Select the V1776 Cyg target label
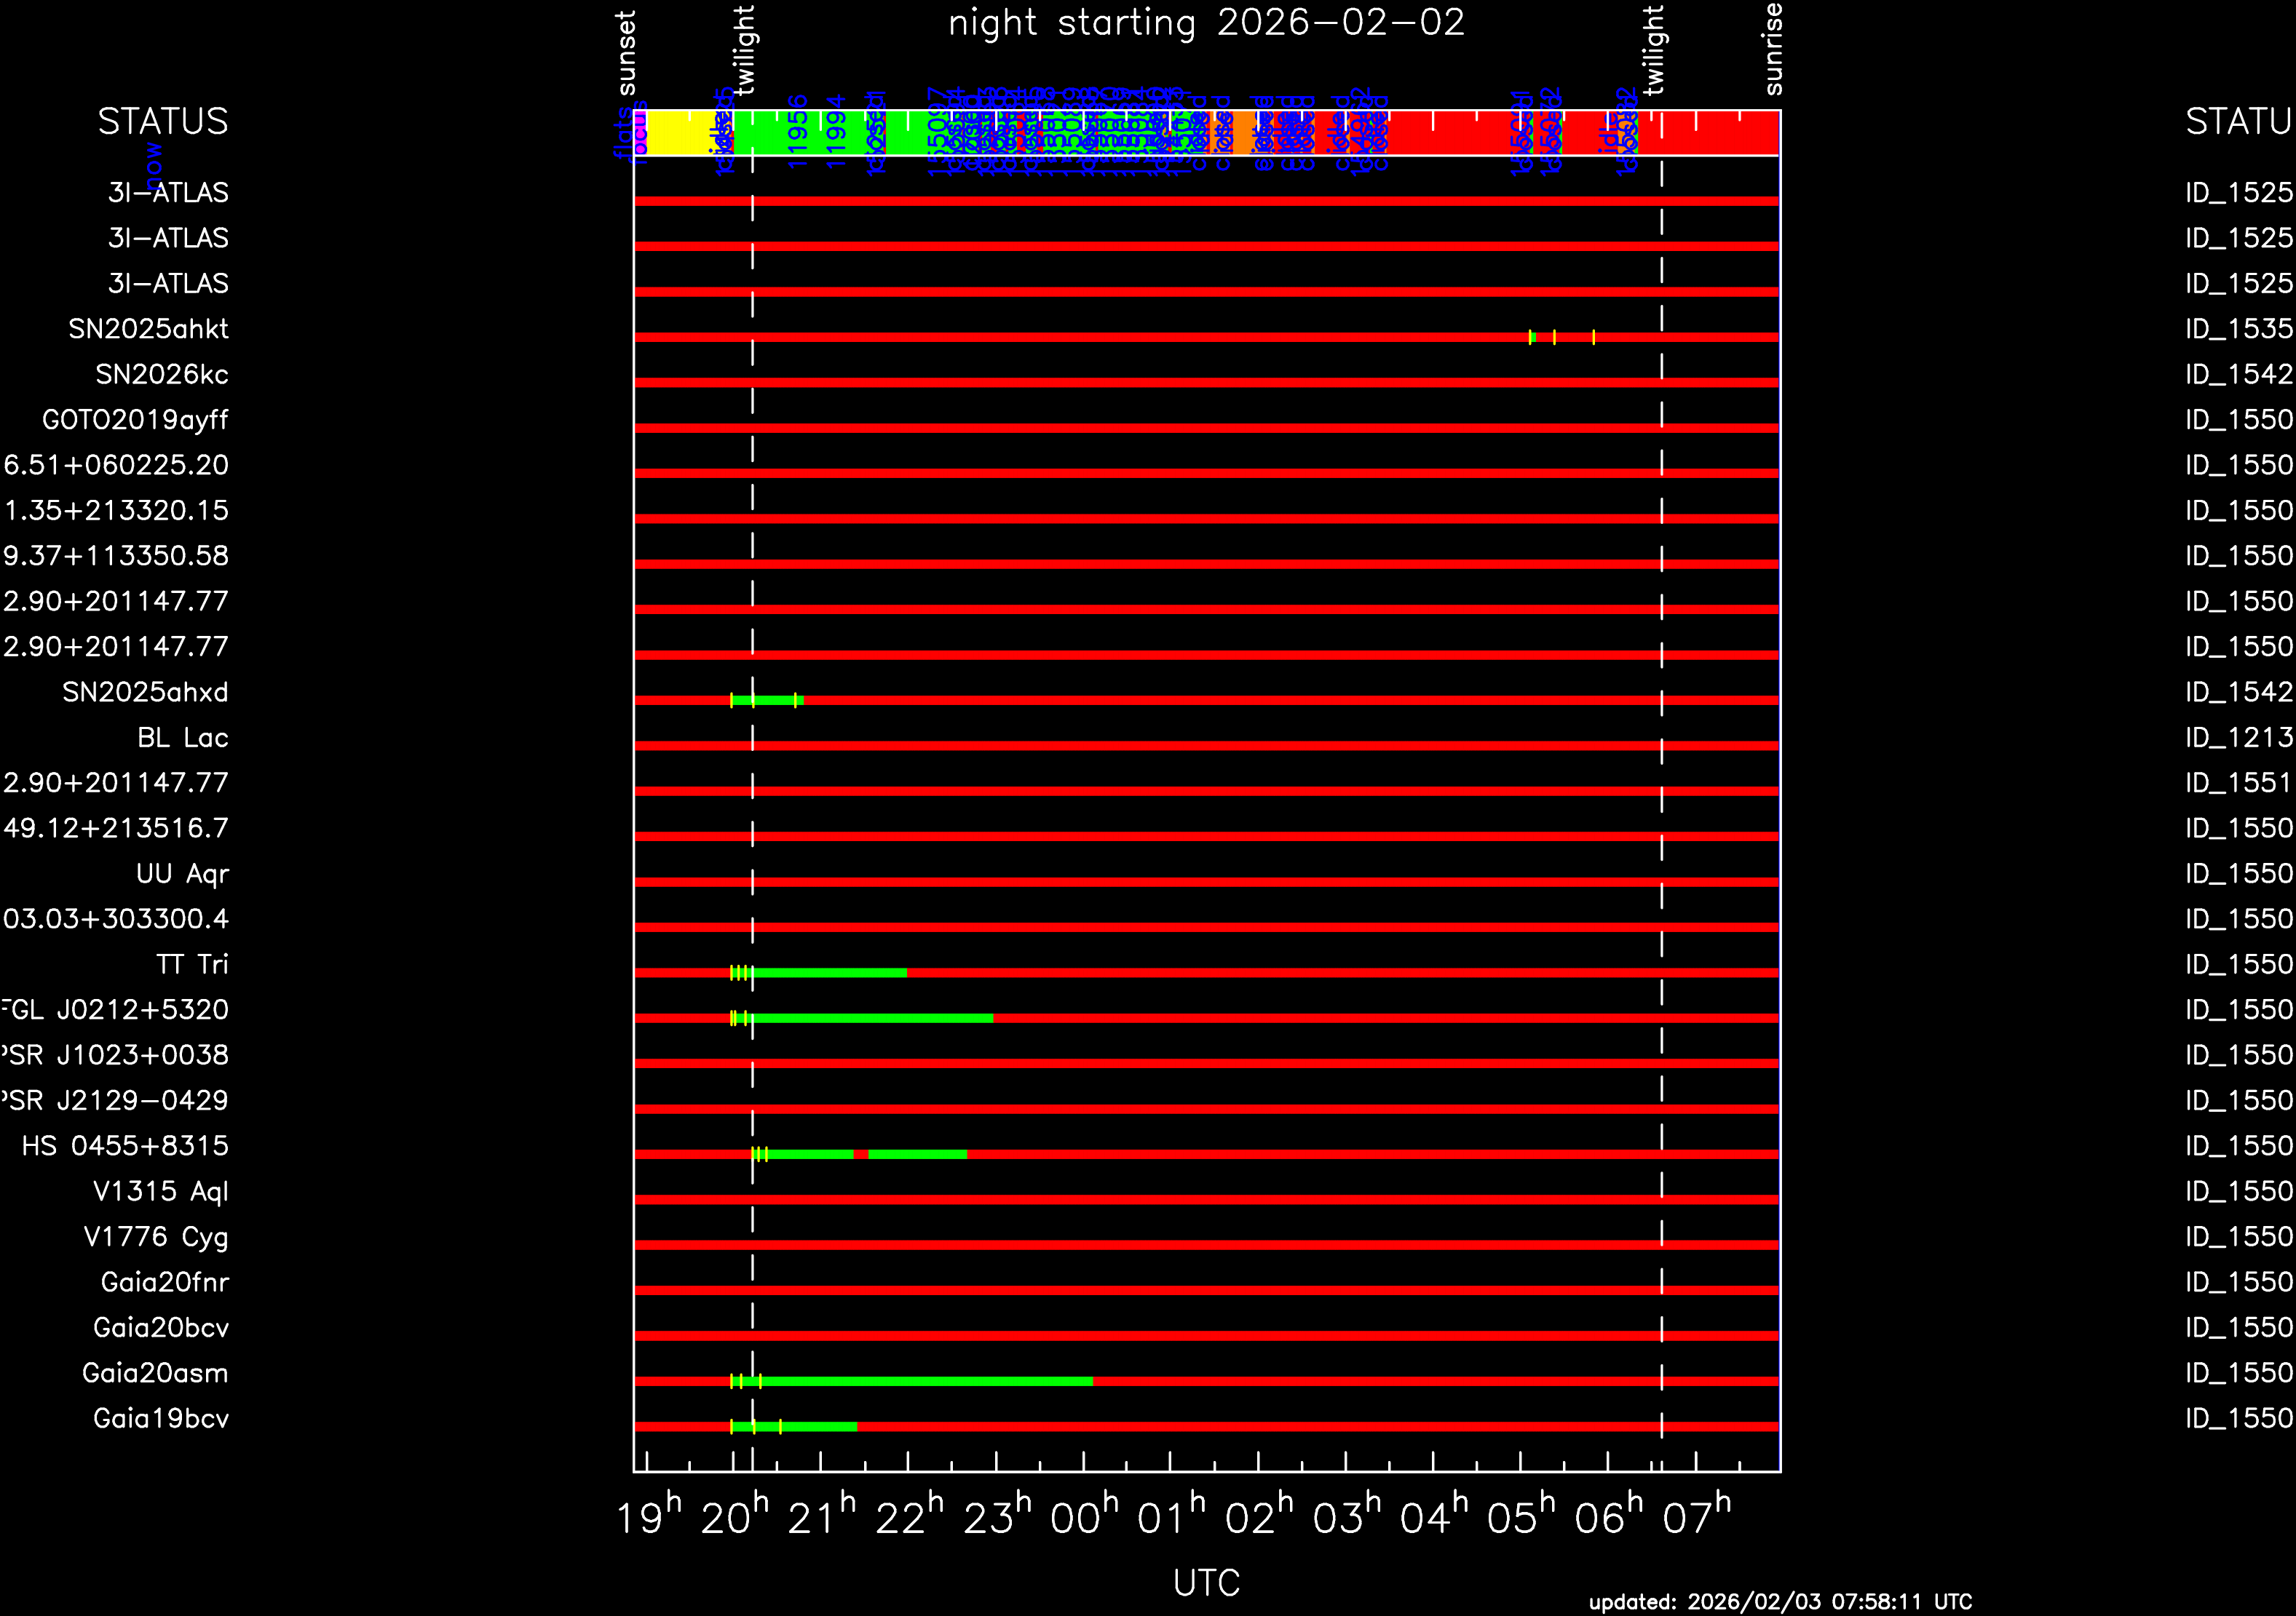This screenshot has width=2296, height=1616. [x=156, y=1237]
